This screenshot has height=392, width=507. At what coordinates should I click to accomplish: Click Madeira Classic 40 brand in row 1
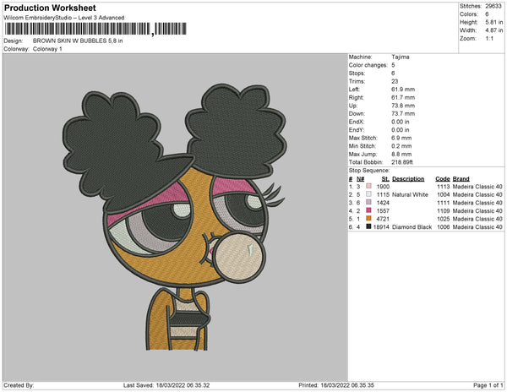point(477,187)
